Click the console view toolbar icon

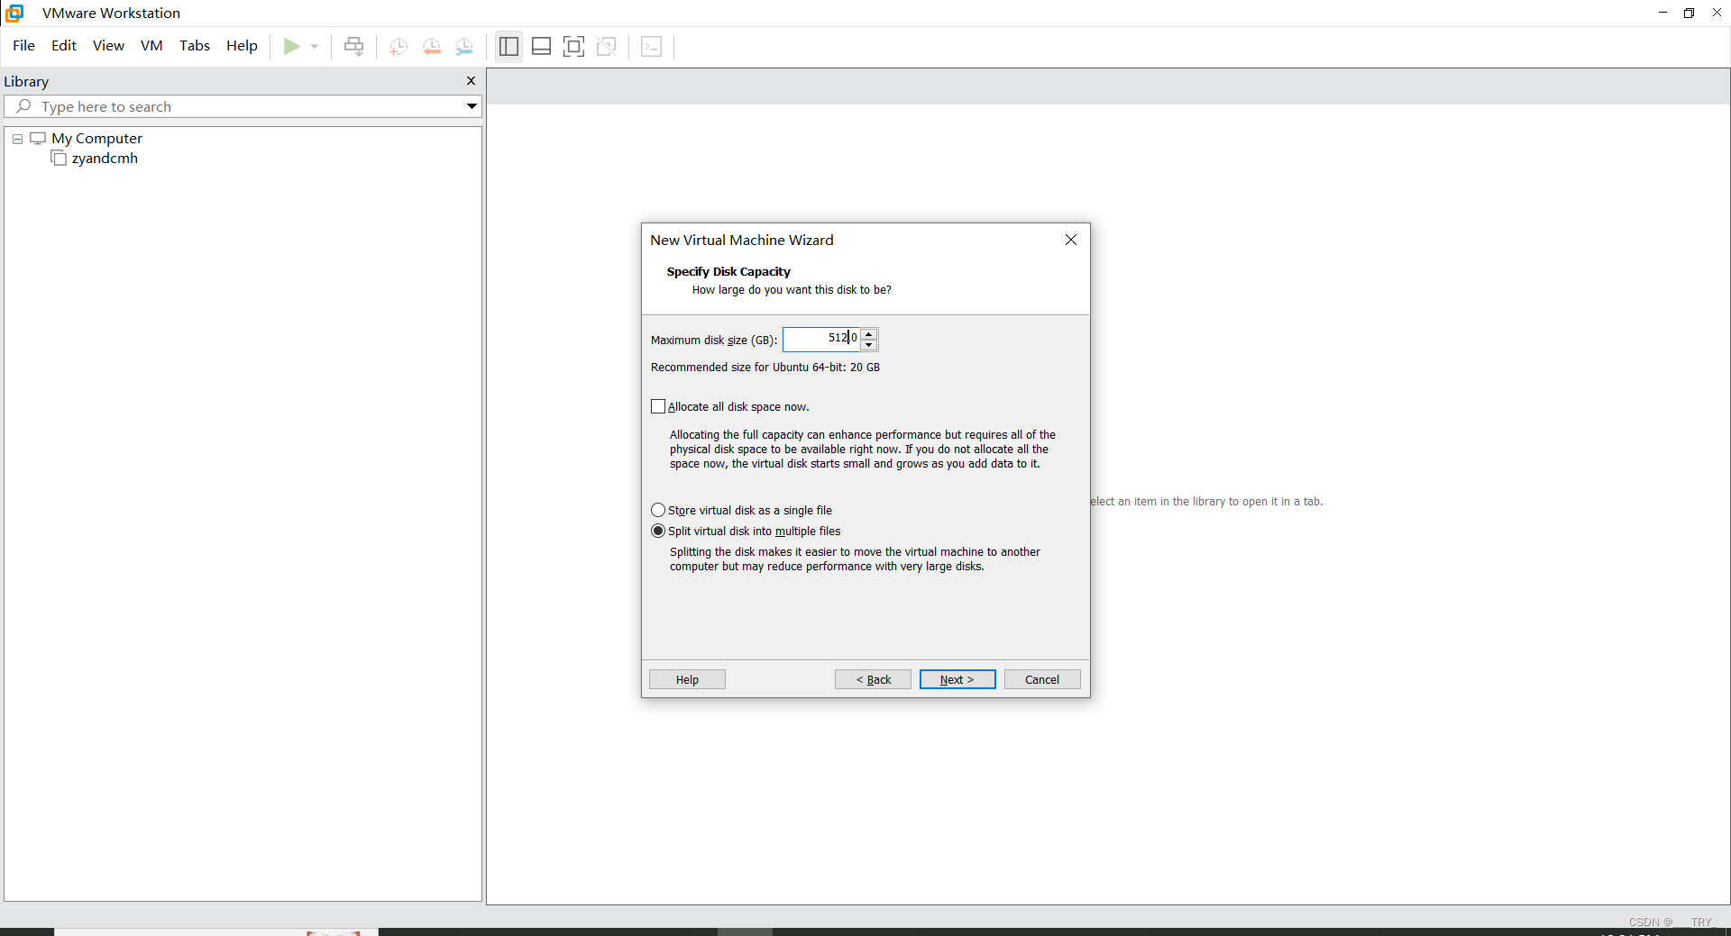(651, 46)
